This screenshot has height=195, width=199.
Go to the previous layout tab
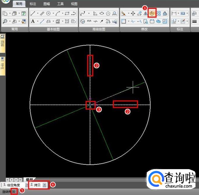click(12, 180)
